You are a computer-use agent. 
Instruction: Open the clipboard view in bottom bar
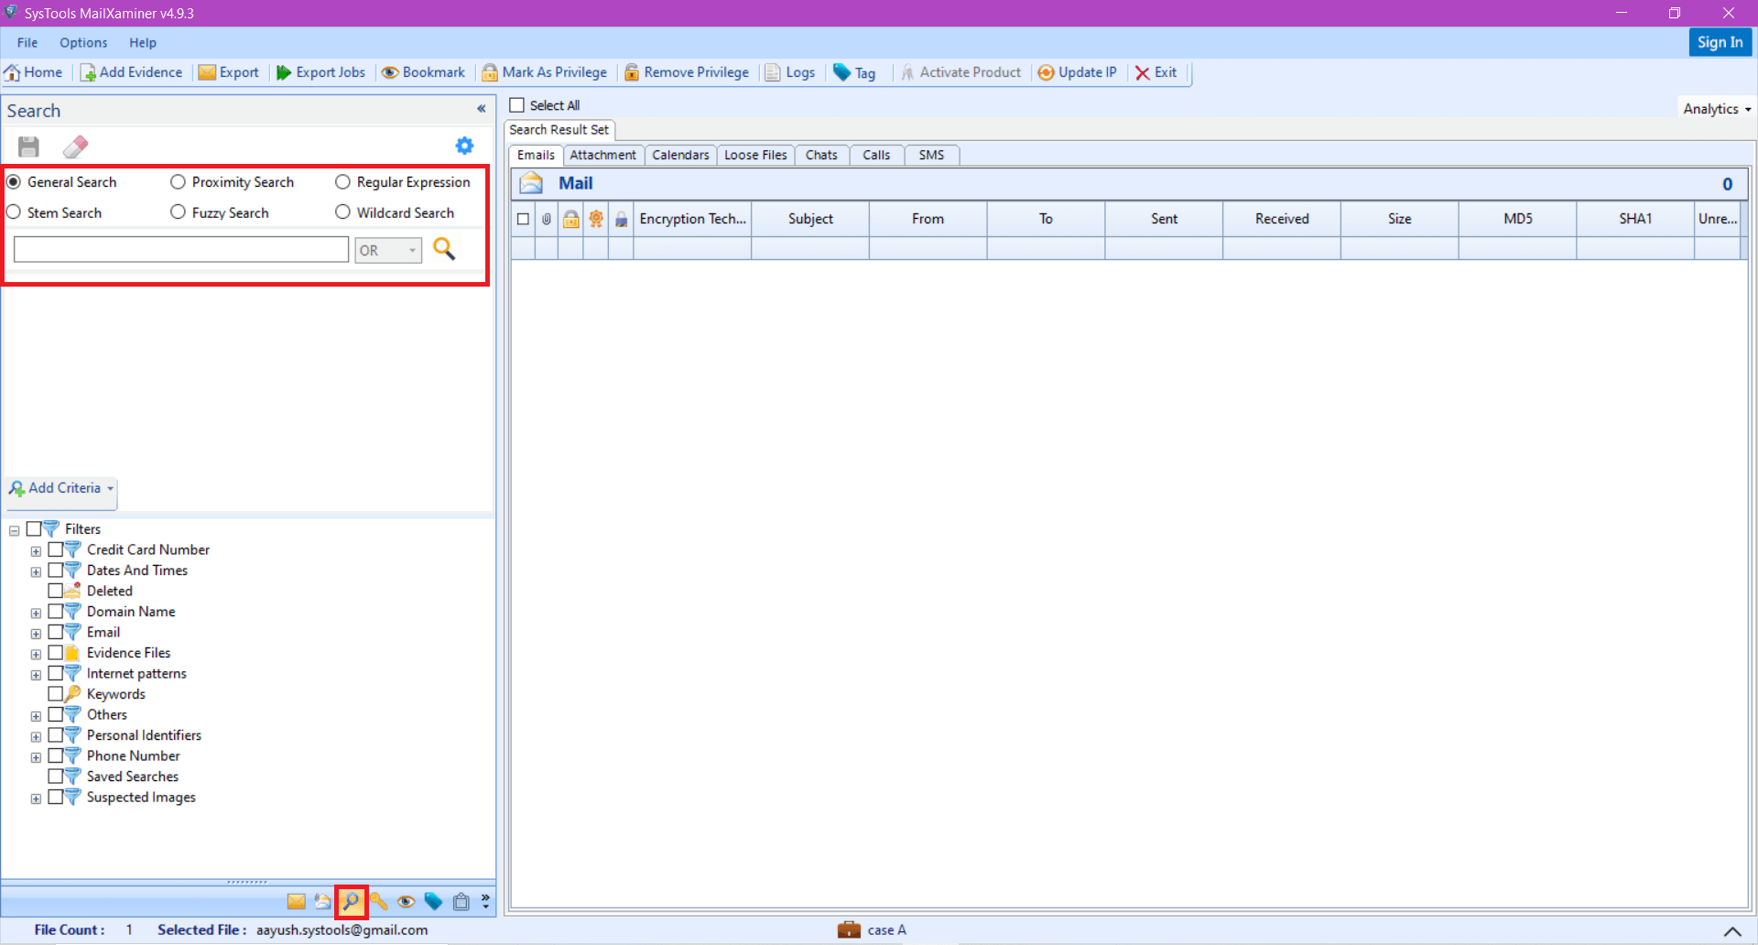pyautogui.click(x=461, y=902)
